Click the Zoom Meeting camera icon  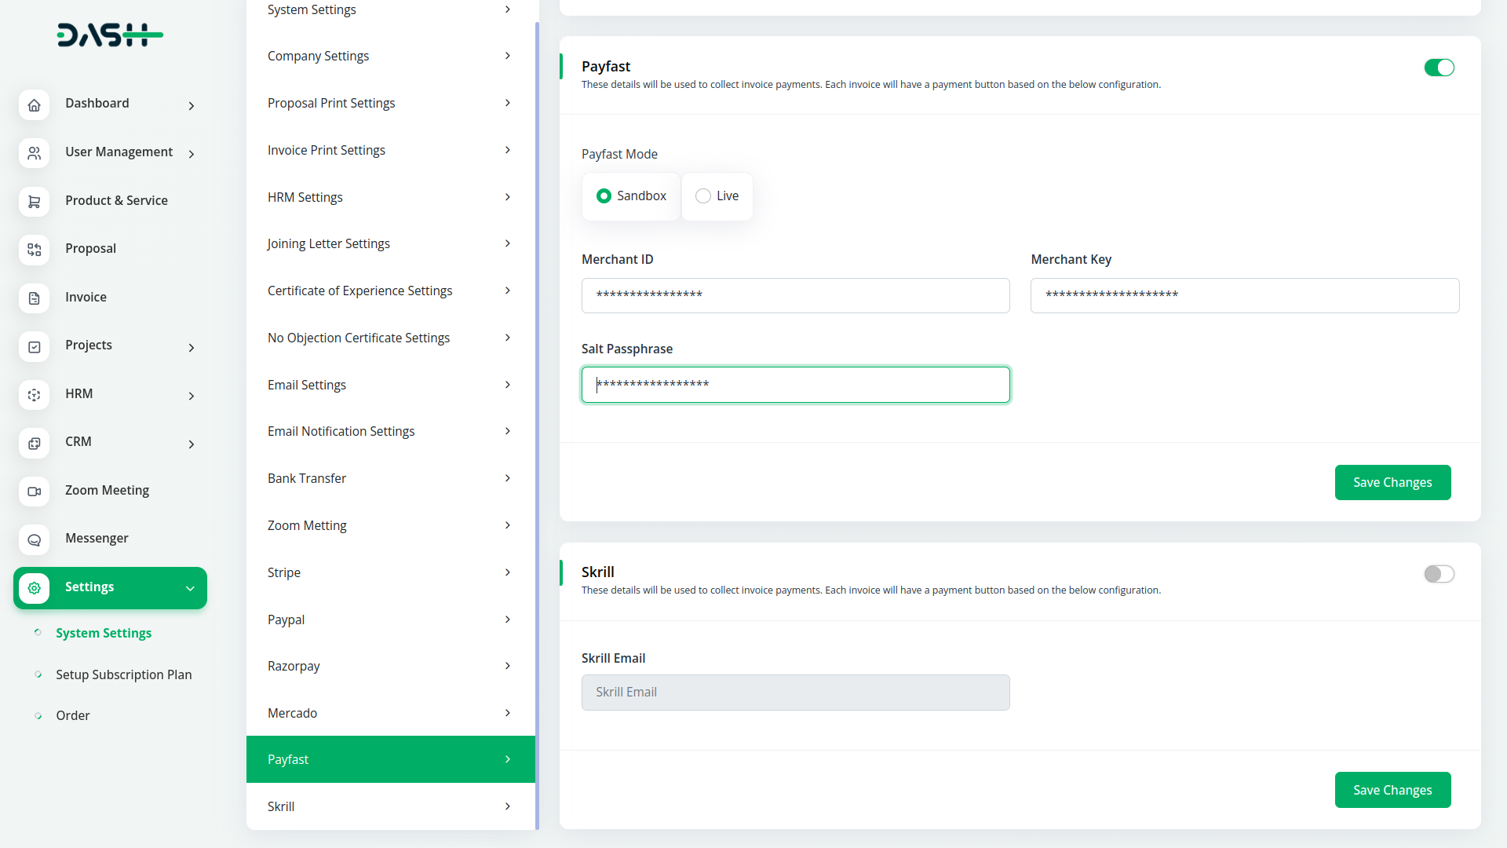click(34, 492)
